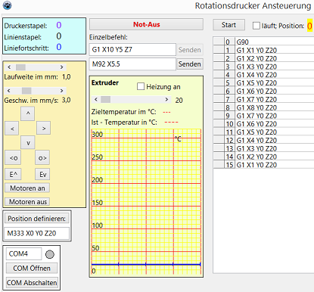The height and width of the screenshot is (292, 314).
Task: Enable the Heizung an checkbox
Action: point(141,86)
